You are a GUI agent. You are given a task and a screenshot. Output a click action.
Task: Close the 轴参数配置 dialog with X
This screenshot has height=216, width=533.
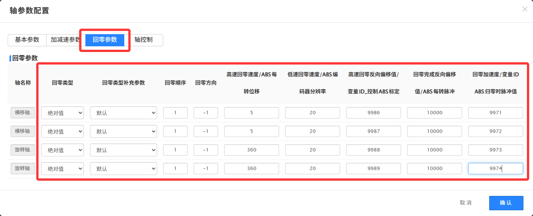click(525, 9)
